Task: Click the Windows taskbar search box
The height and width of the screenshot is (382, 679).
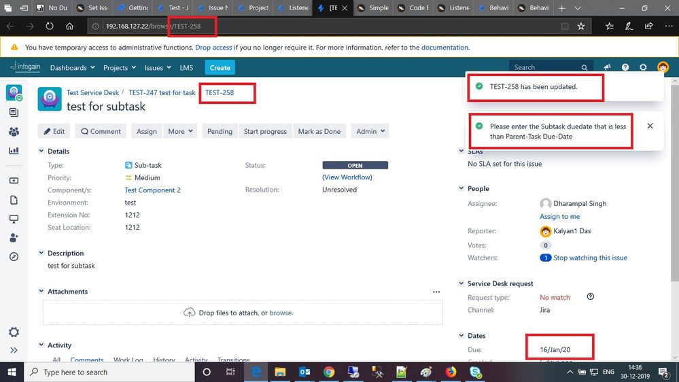Action: (x=109, y=372)
